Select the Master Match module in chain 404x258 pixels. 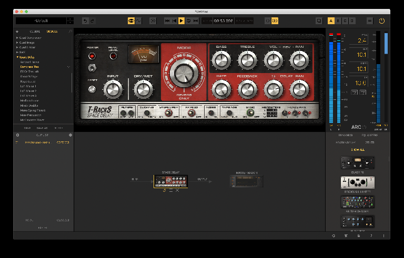pyautogui.click(x=247, y=181)
